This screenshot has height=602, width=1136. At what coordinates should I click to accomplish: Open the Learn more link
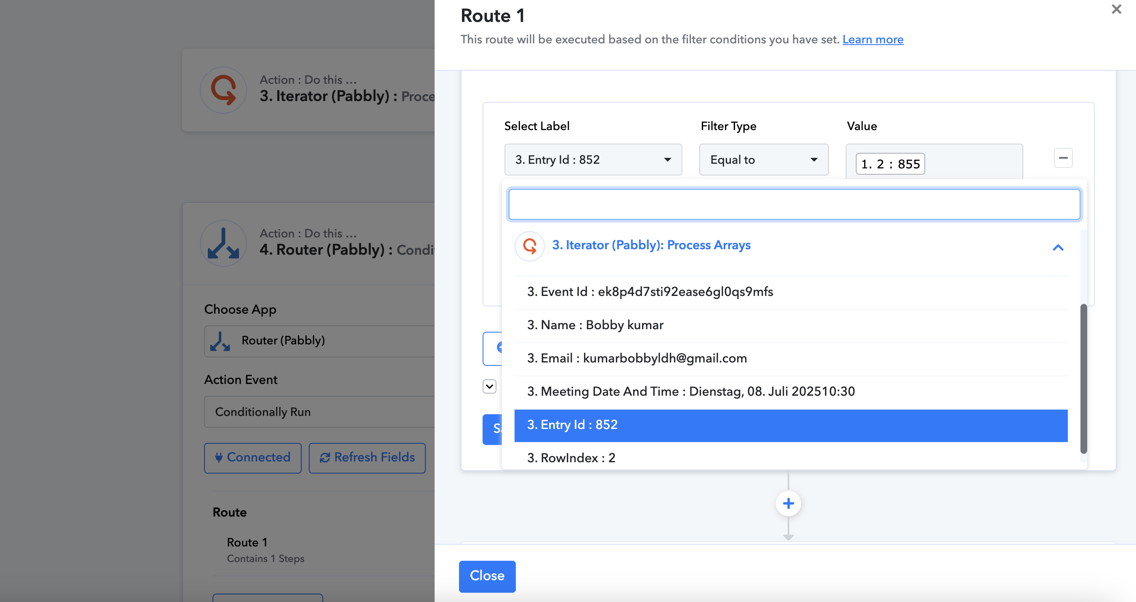[x=873, y=39]
